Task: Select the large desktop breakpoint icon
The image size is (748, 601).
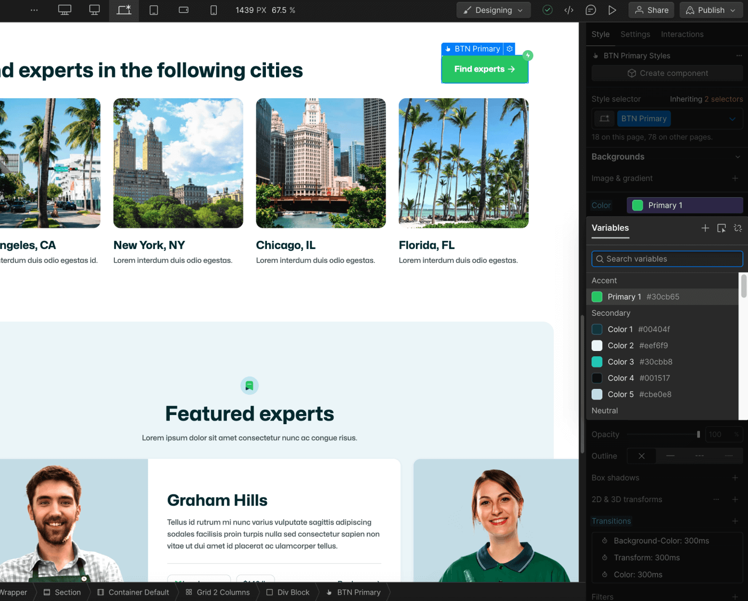Action: pyautogui.click(x=65, y=10)
